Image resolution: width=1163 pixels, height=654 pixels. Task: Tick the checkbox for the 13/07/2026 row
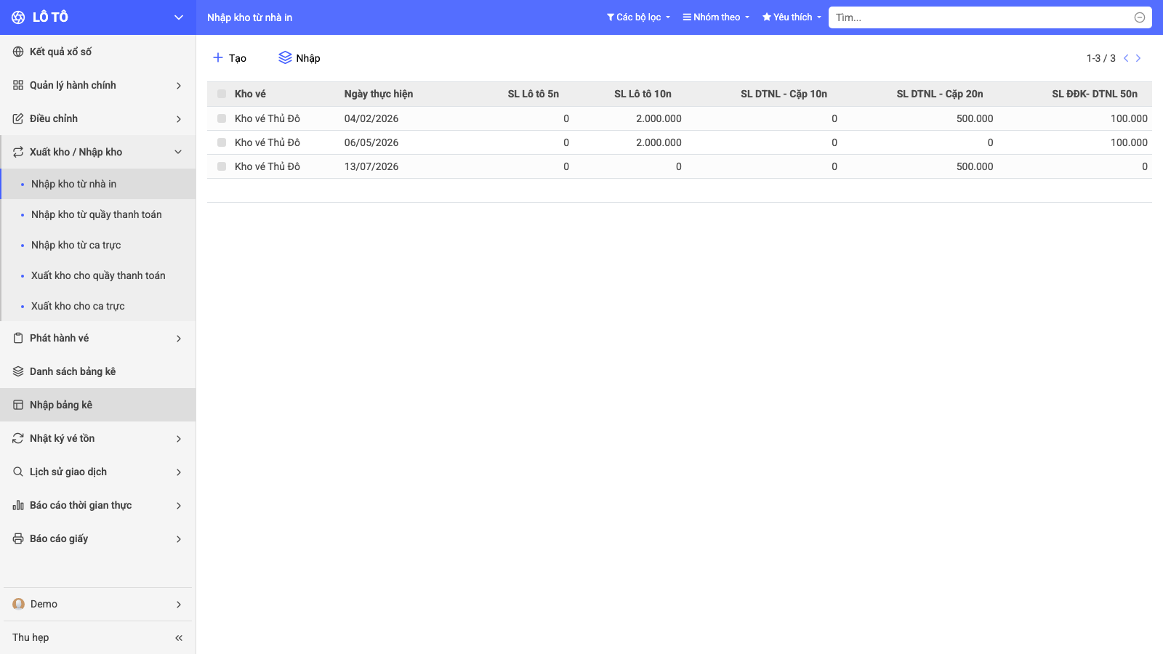[222, 166]
